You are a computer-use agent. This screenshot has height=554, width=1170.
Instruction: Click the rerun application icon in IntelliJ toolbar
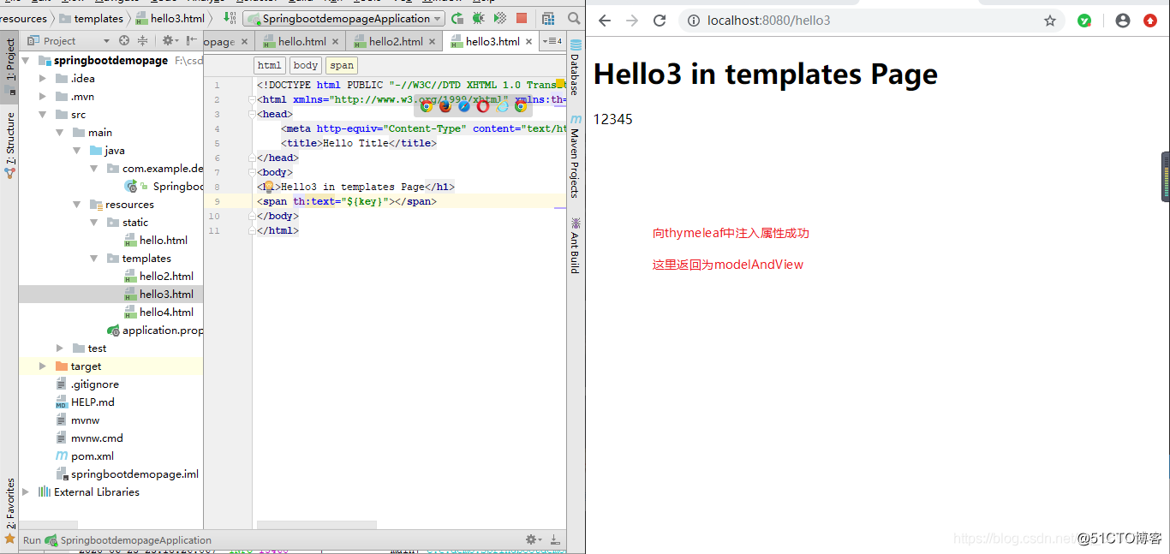(457, 18)
